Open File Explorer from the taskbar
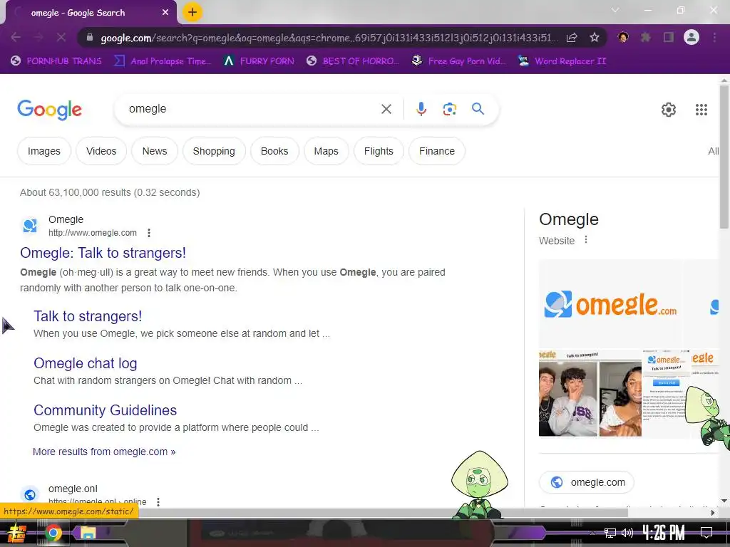Image resolution: width=730 pixels, height=547 pixels. [x=88, y=533]
